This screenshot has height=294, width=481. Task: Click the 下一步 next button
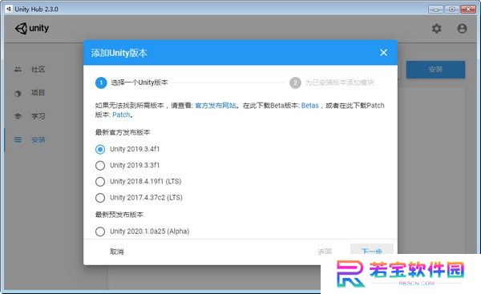click(372, 251)
